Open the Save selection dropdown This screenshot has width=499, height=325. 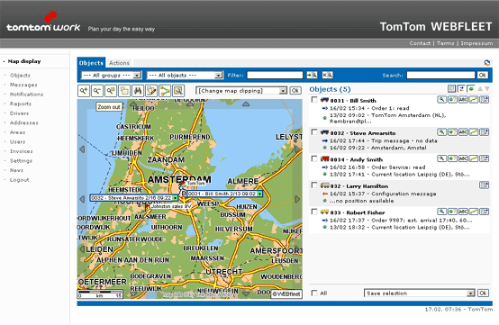419,293
